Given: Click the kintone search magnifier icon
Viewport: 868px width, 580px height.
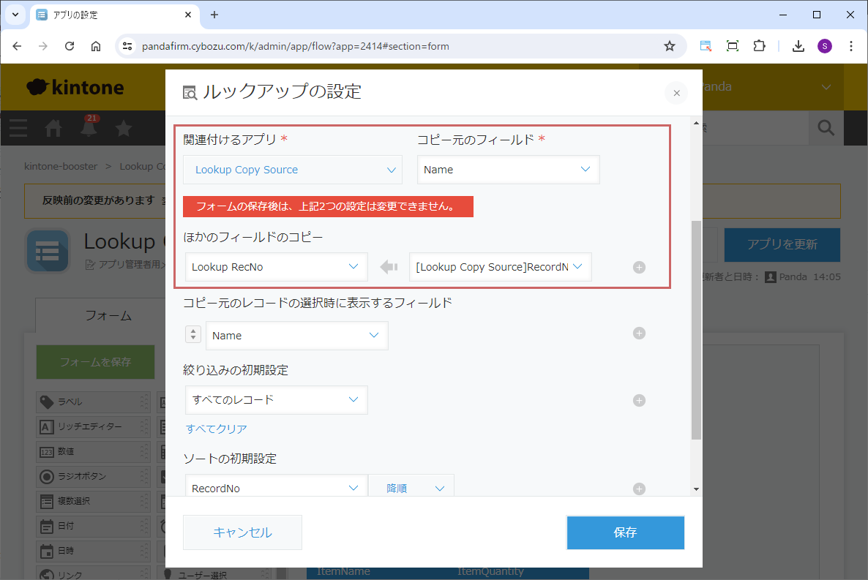Looking at the screenshot, I should (826, 129).
